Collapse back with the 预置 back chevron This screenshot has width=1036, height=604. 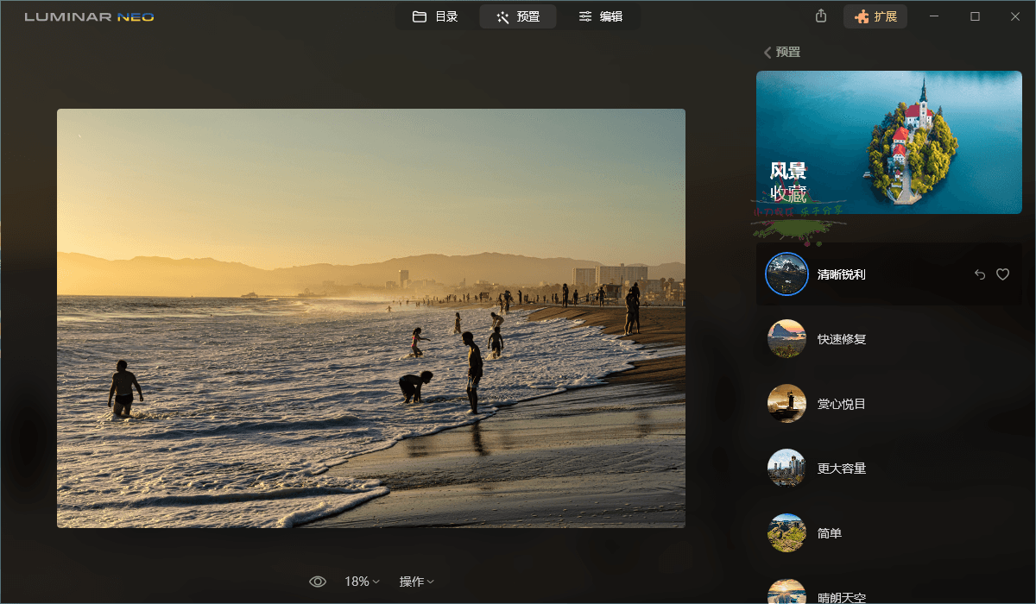(768, 52)
